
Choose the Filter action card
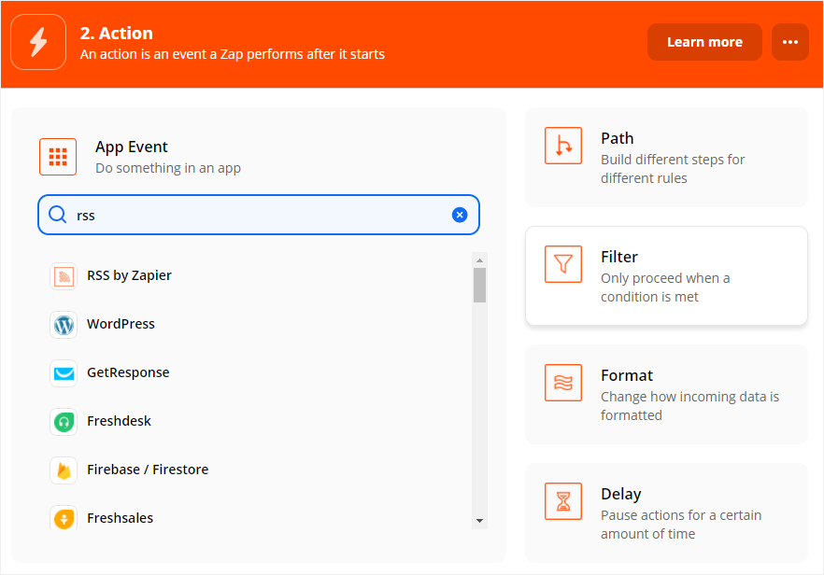point(666,275)
